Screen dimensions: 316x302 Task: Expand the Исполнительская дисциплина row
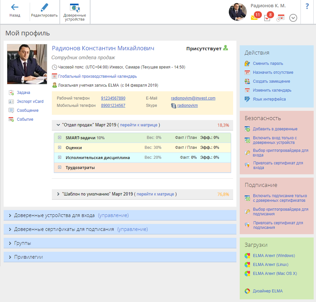pos(60,157)
